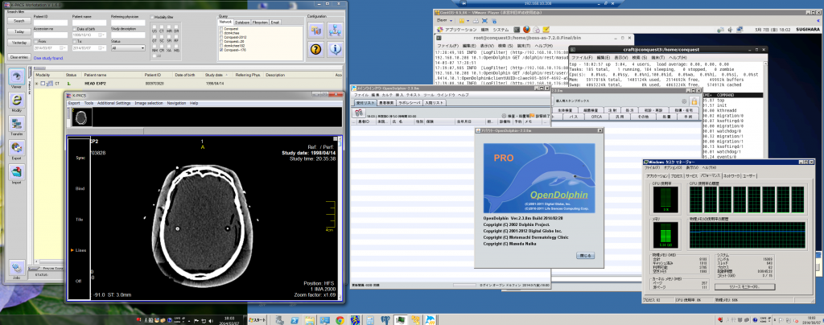Click the study series icon in HEAD EXP2 row

coord(47,84)
